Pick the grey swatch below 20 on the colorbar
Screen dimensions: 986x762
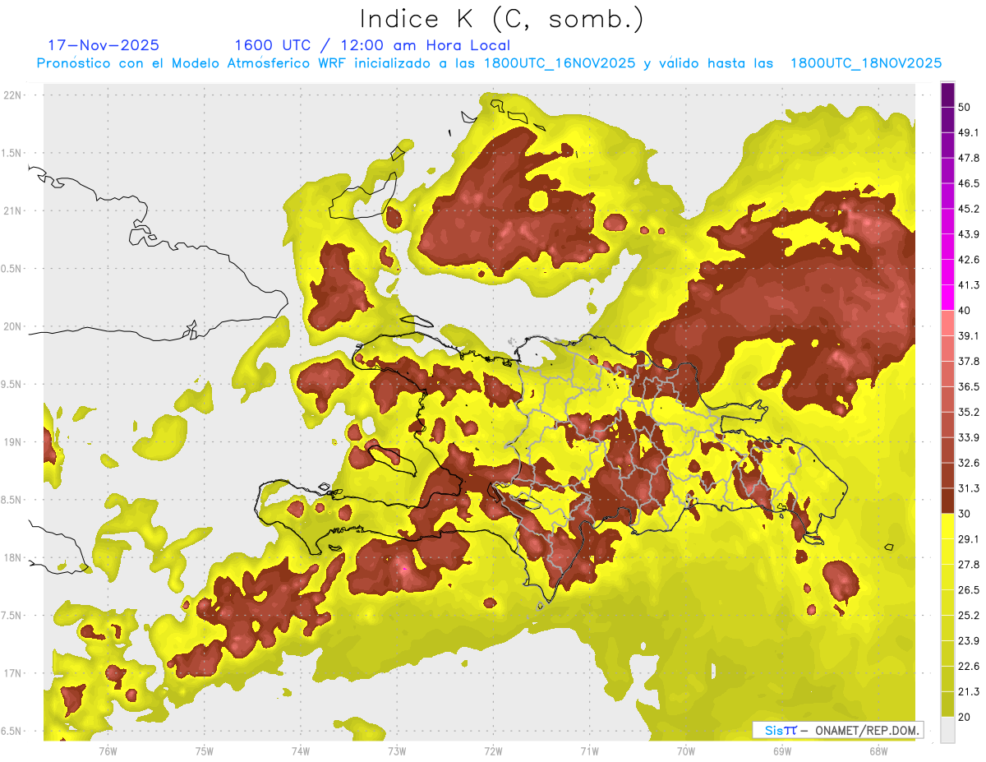(x=947, y=730)
